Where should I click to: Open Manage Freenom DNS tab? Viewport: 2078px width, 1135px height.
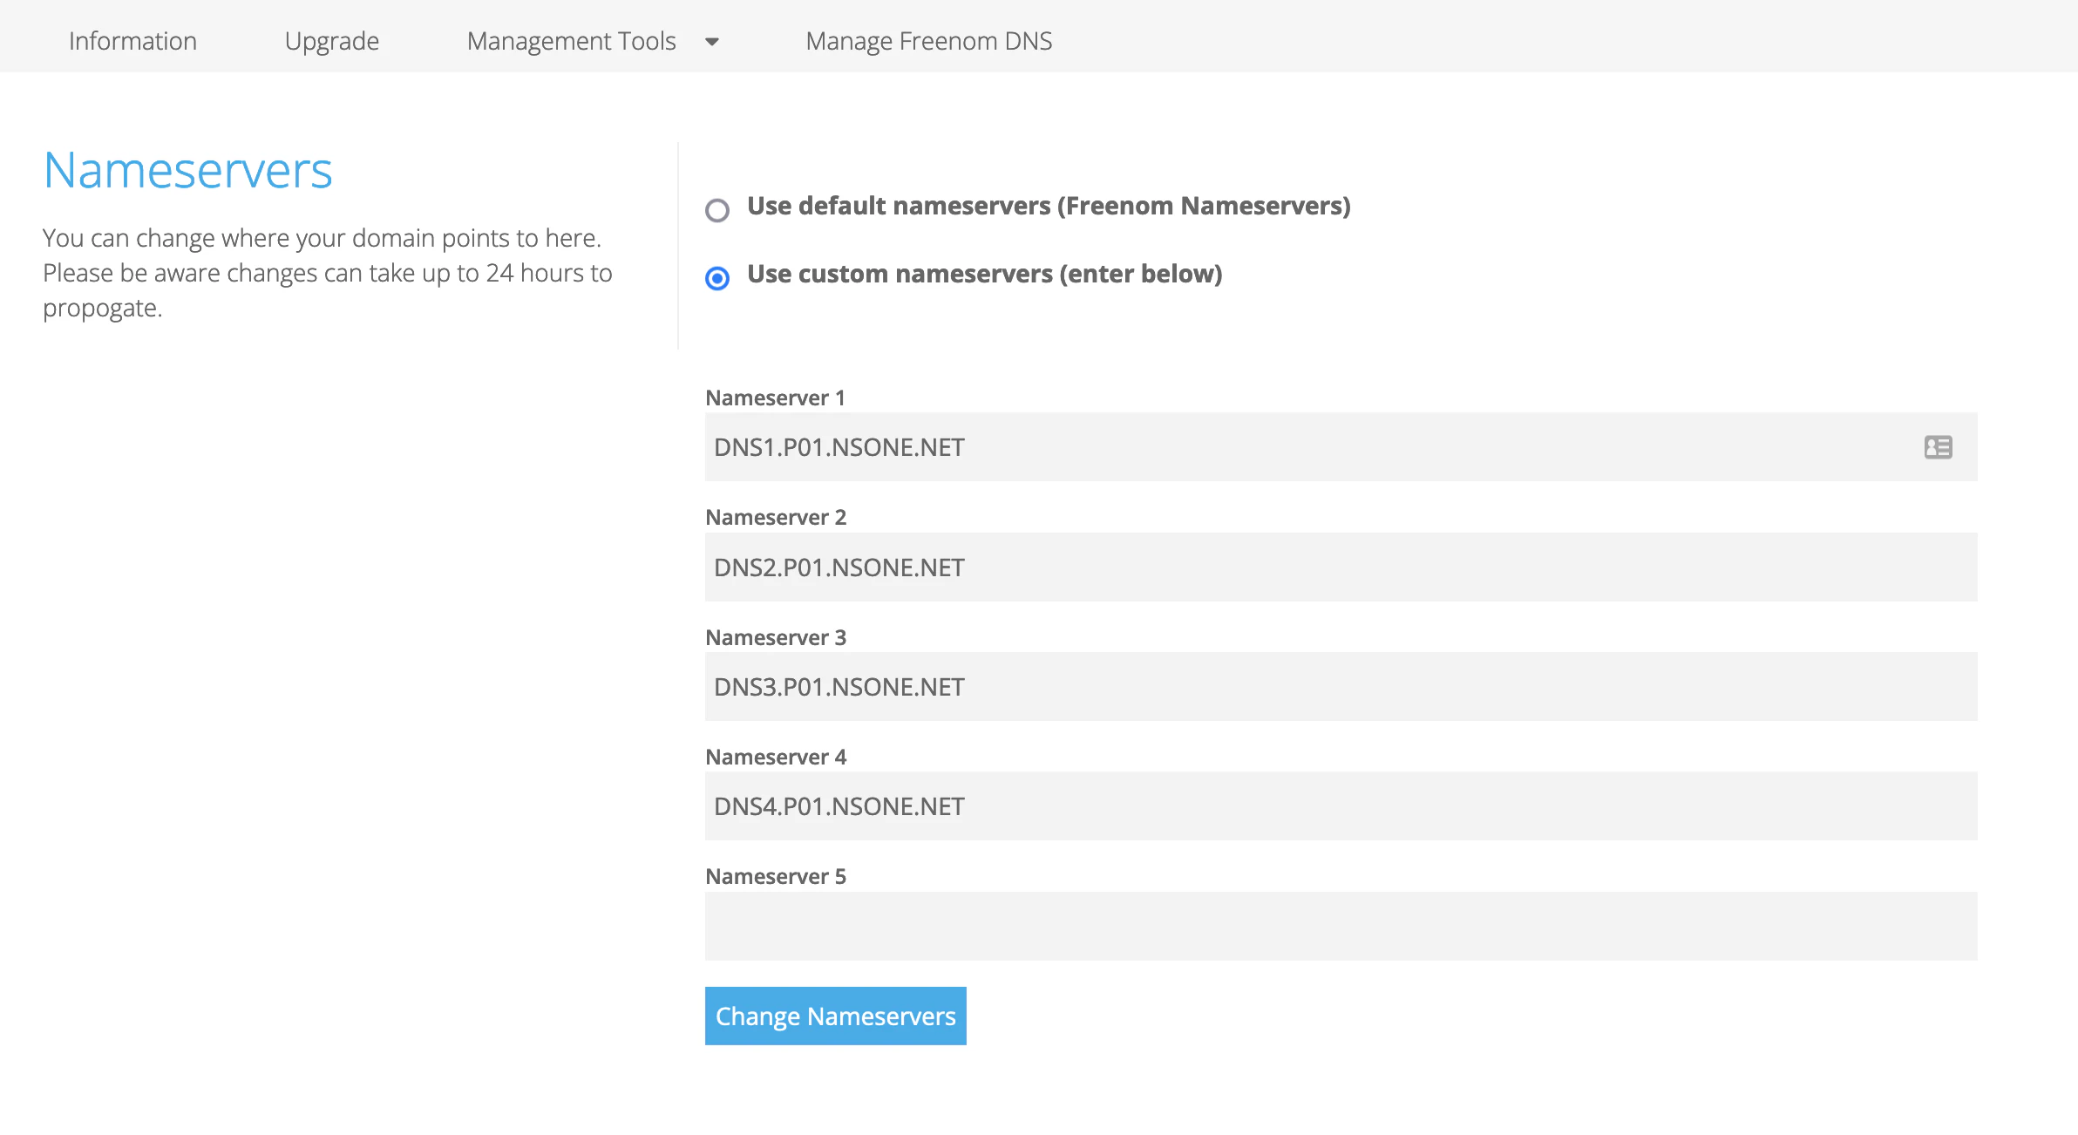coord(928,41)
